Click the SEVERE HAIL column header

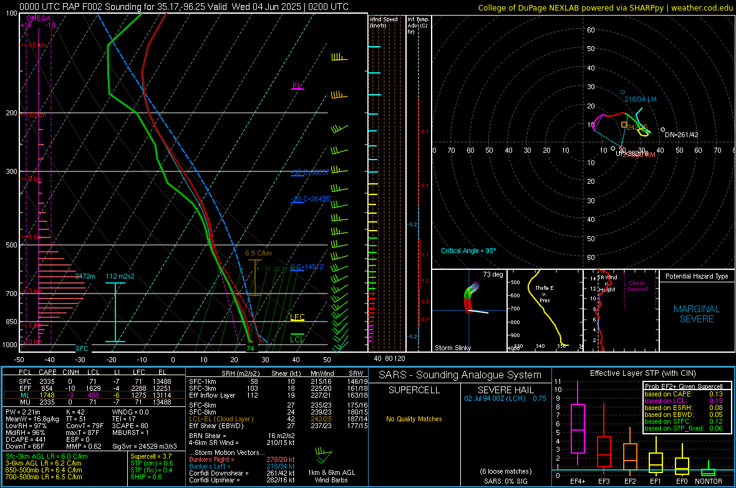click(505, 390)
